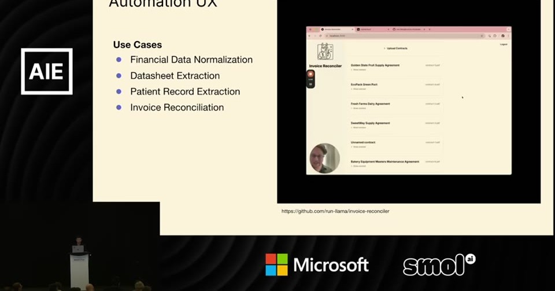Switch to the Invoice Reconciler browser tab

[x=337, y=30]
